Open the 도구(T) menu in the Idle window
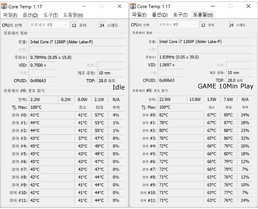The height and width of the screenshot is (209, 258). tap(50, 15)
